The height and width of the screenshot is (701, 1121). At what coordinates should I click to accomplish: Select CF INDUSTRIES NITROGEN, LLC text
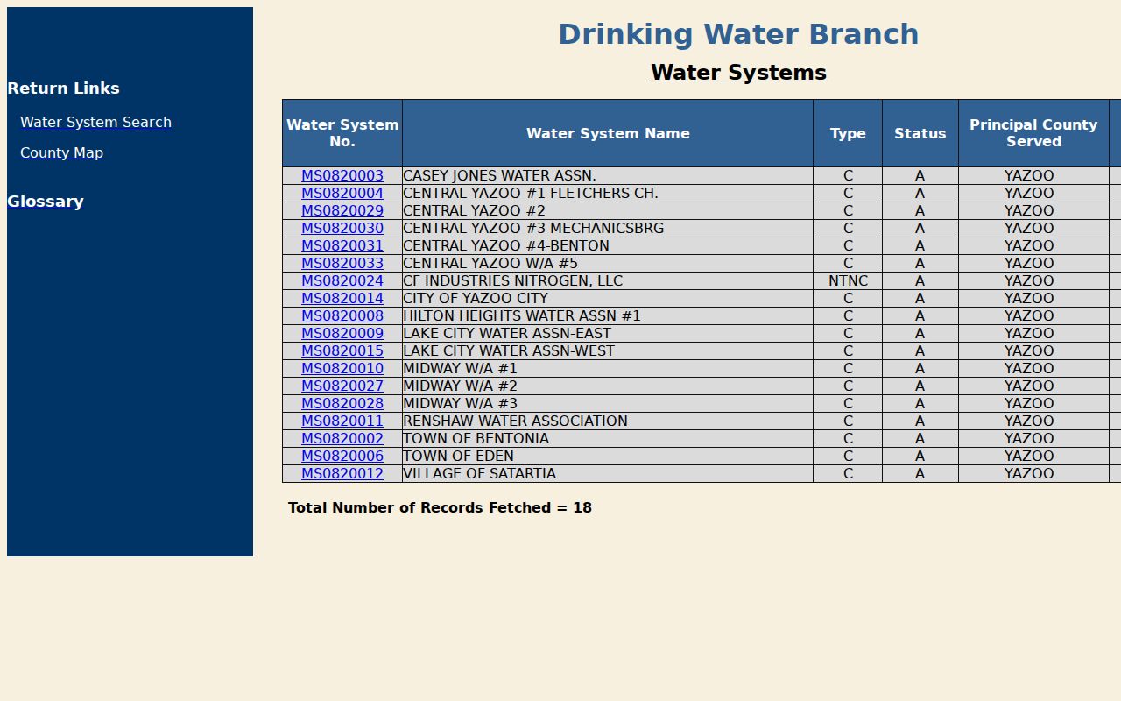pos(512,281)
